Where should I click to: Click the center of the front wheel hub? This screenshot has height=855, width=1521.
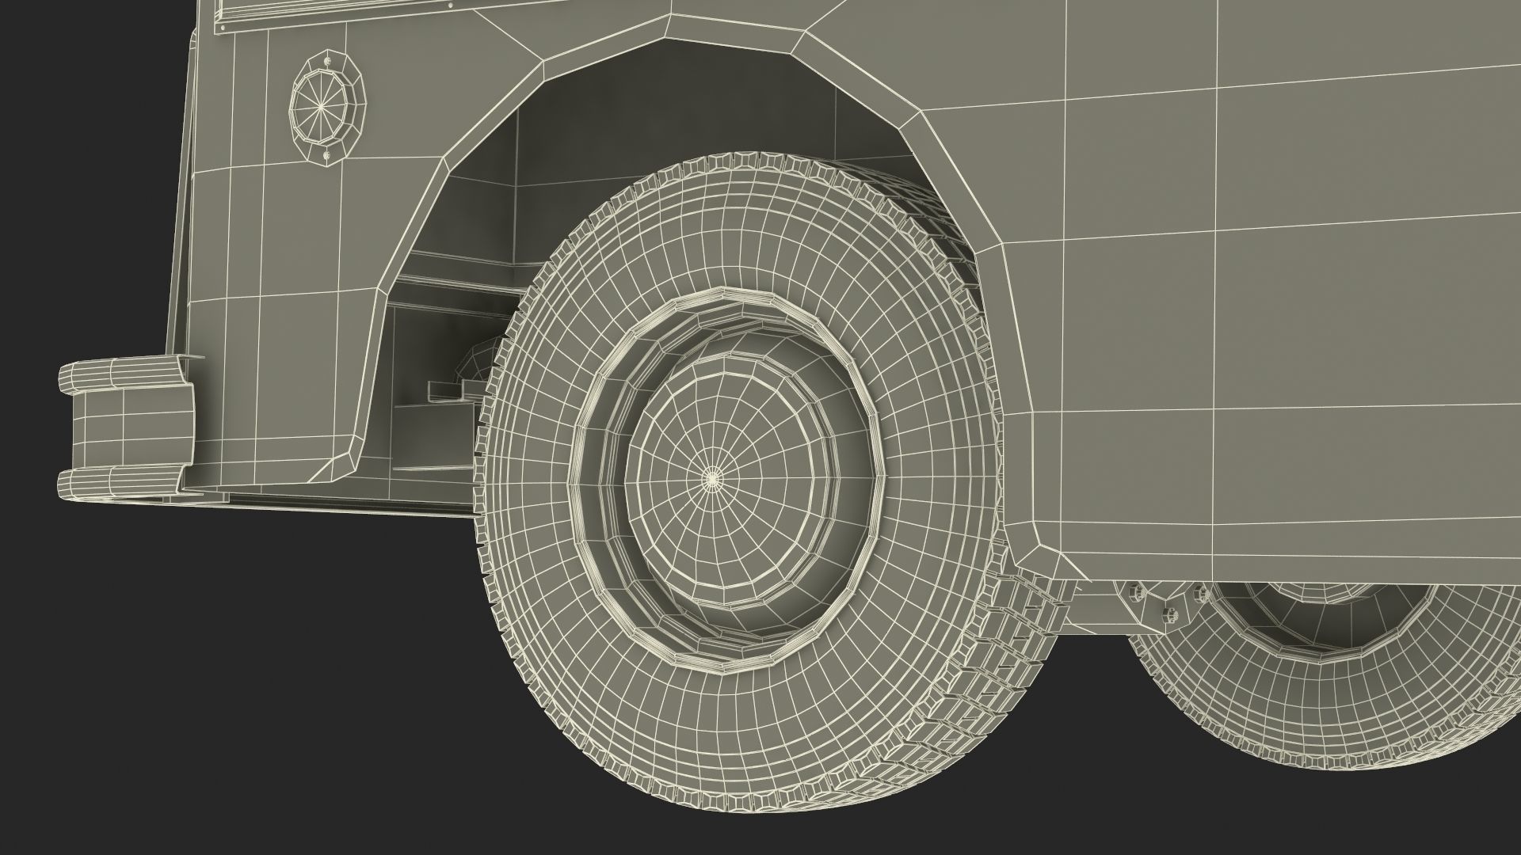[x=711, y=477]
